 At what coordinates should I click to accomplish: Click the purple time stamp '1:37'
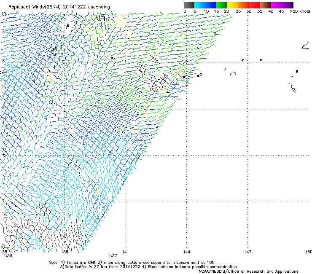(113, 256)
